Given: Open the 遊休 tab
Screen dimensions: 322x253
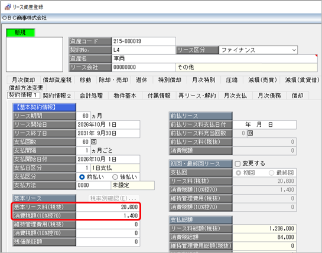Looking at the screenshot, I should click(141, 80).
